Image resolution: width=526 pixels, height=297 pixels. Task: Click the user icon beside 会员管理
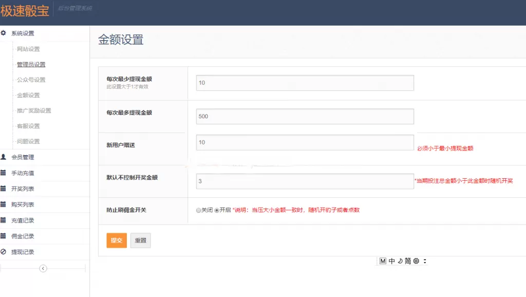tap(4, 157)
